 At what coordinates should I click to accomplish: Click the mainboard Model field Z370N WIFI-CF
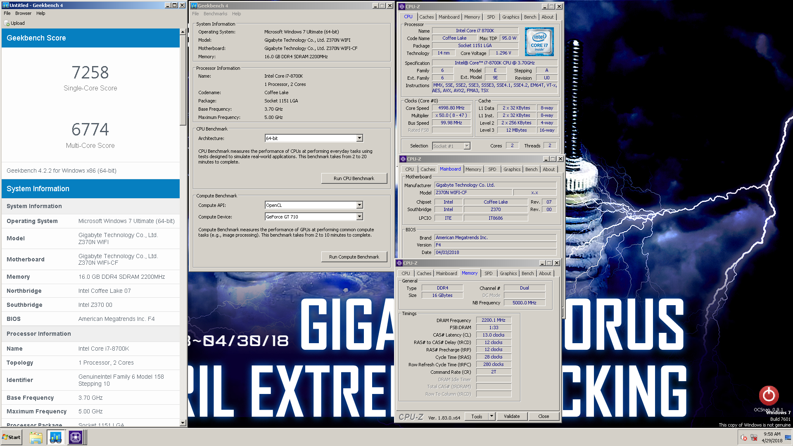click(x=473, y=192)
